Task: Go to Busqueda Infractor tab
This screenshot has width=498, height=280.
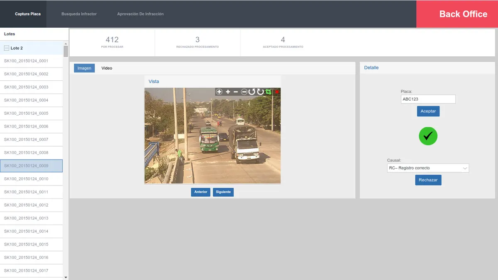Action: pos(79,14)
